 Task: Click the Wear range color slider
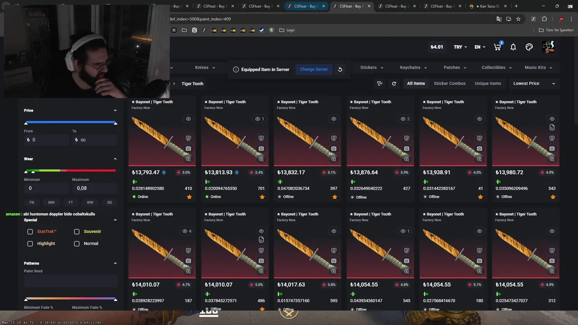point(70,171)
